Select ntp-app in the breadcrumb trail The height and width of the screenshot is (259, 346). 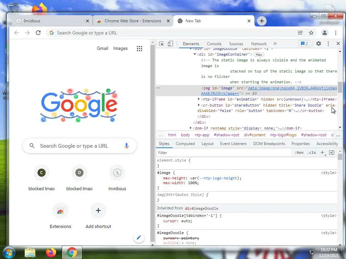tap(202, 135)
